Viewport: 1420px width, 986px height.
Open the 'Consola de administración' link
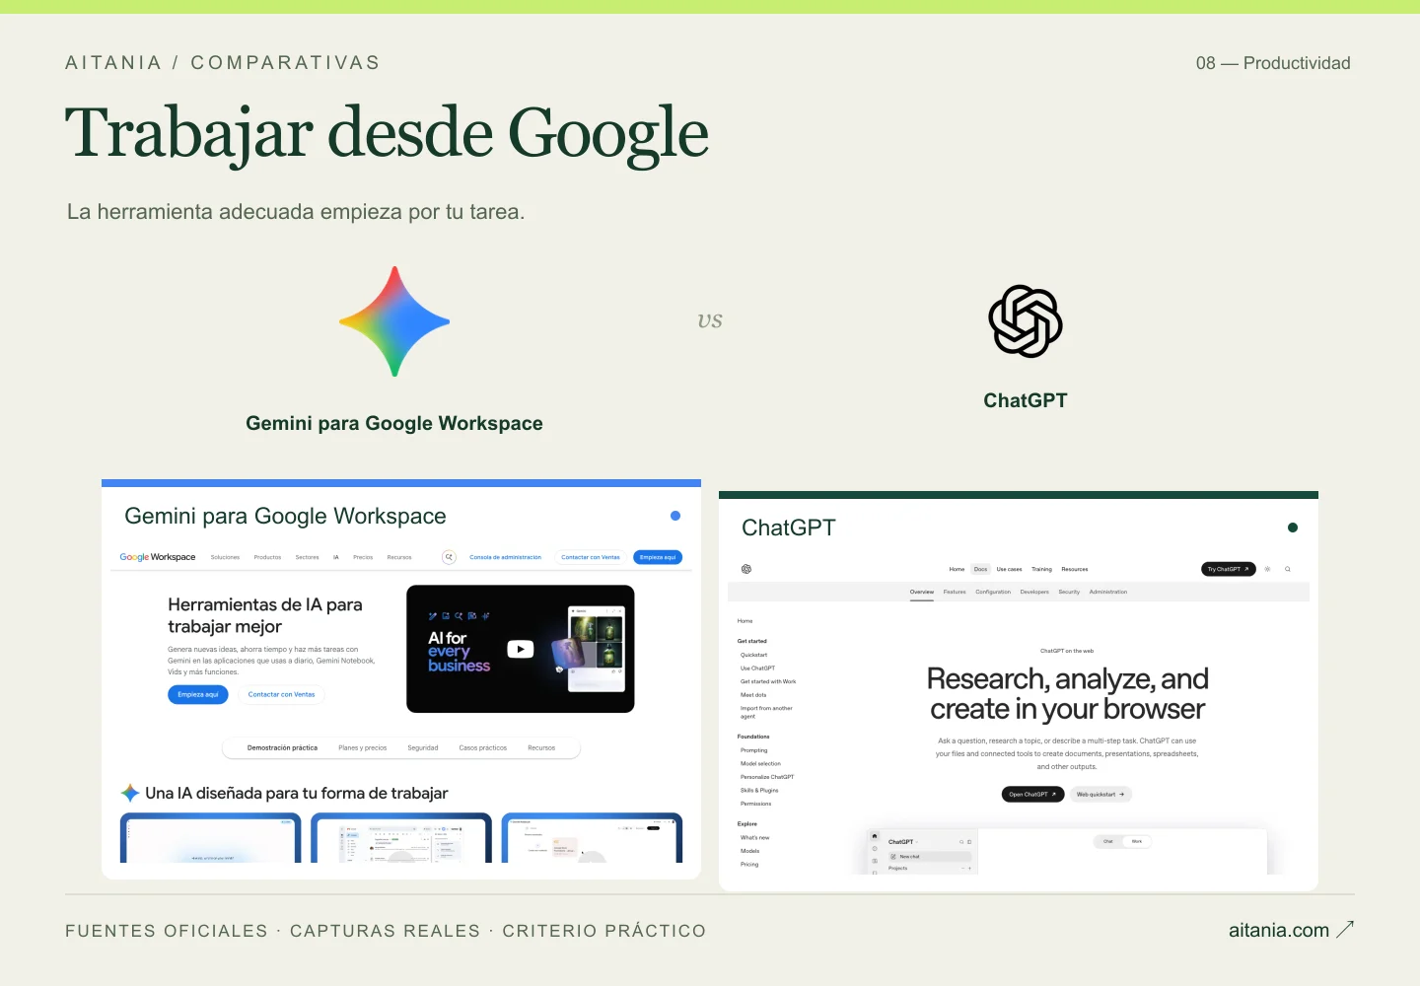[505, 557]
